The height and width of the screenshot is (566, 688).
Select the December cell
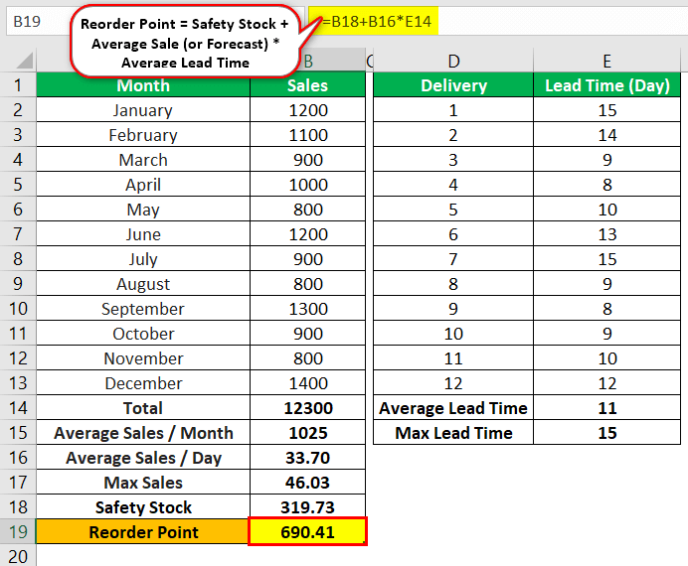pos(143,383)
